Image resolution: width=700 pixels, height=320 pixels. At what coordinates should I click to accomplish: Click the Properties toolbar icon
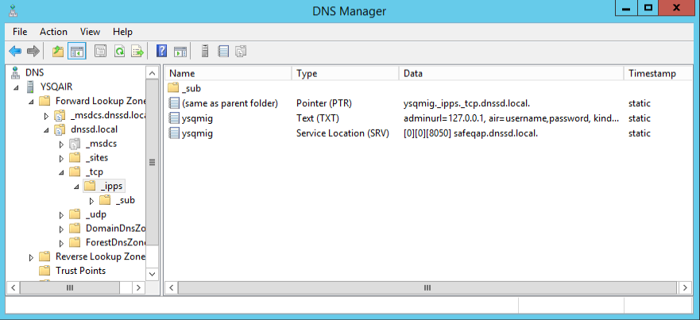[x=100, y=52]
